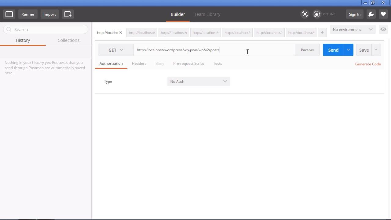Screen dimensions: 391x220
Task: Open the No Auth type dropdown
Action: coord(199,82)
